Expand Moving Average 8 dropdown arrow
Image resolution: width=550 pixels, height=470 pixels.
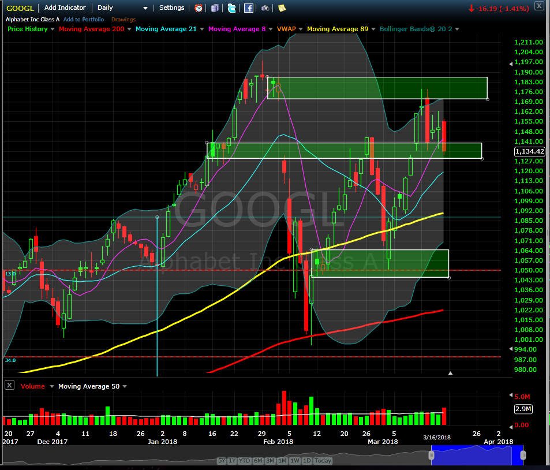pyautogui.click(x=271, y=29)
